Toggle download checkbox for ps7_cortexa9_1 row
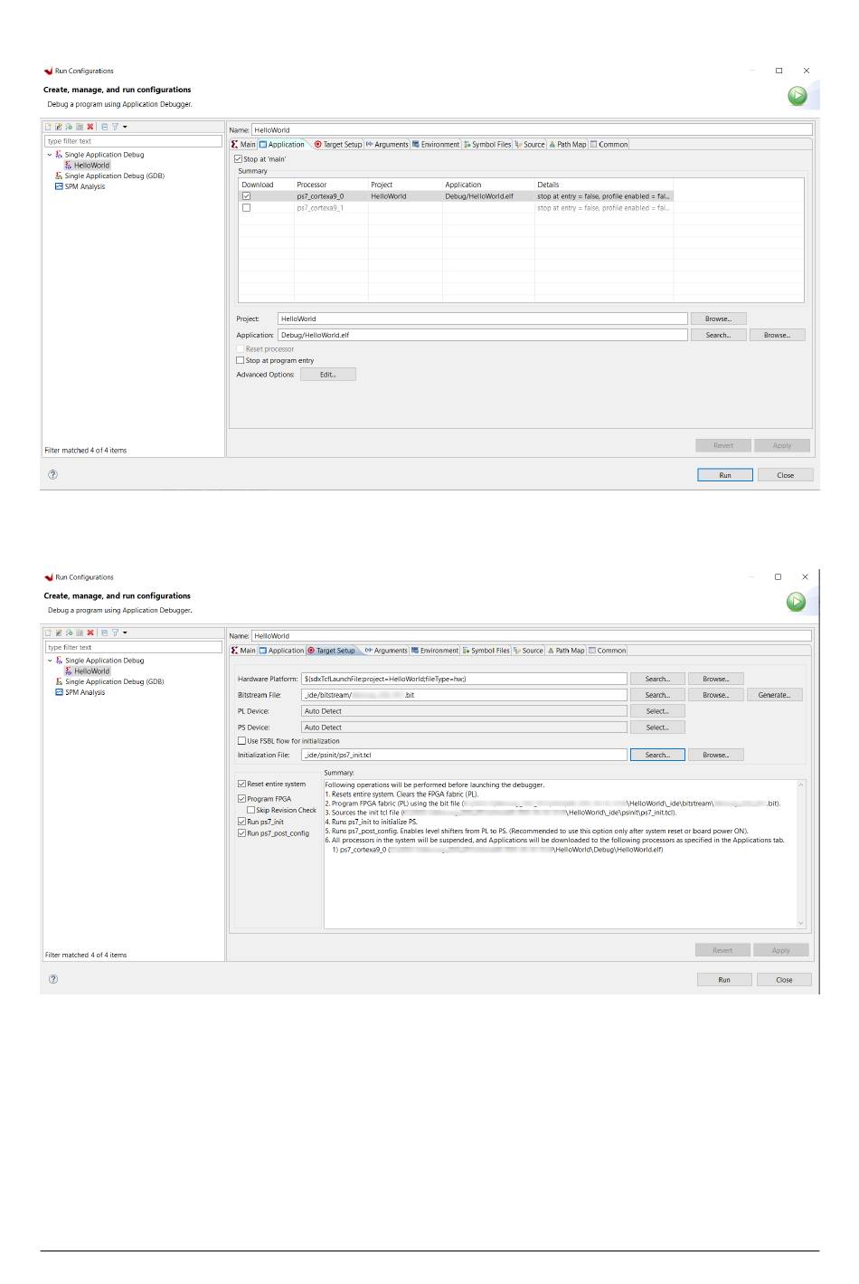The width and height of the screenshot is (859, 1284). [x=246, y=208]
